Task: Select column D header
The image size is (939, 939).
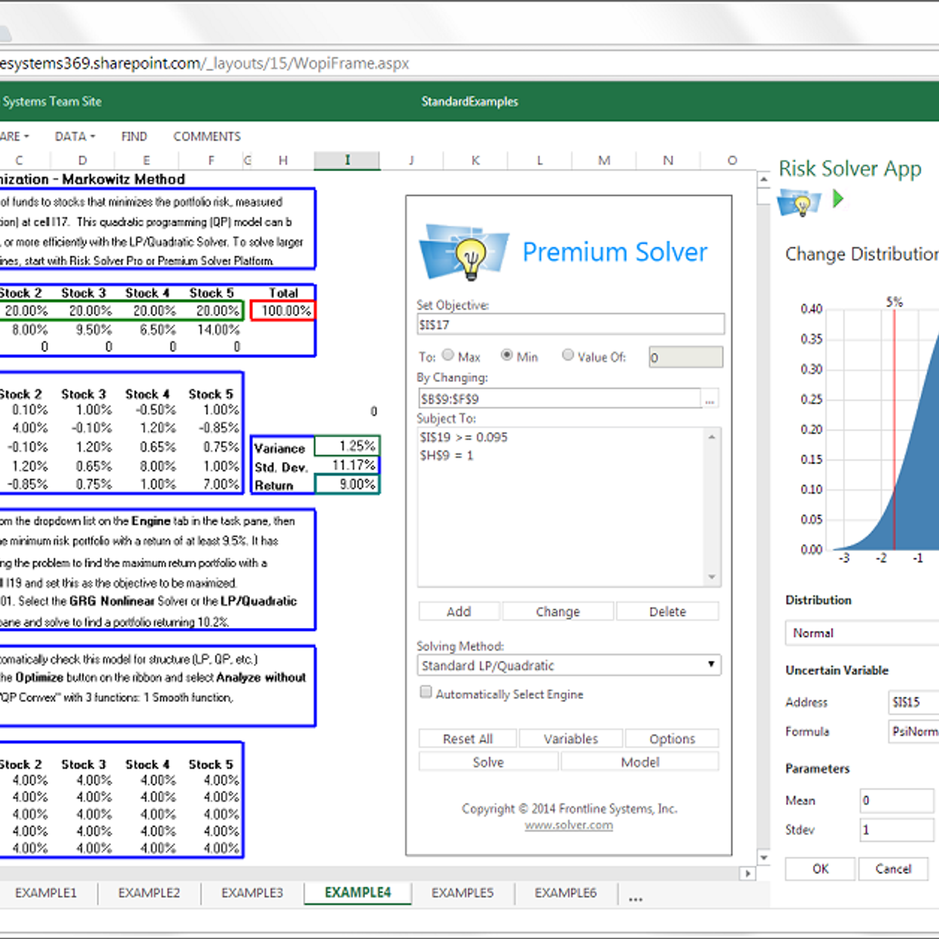Action: (x=83, y=160)
